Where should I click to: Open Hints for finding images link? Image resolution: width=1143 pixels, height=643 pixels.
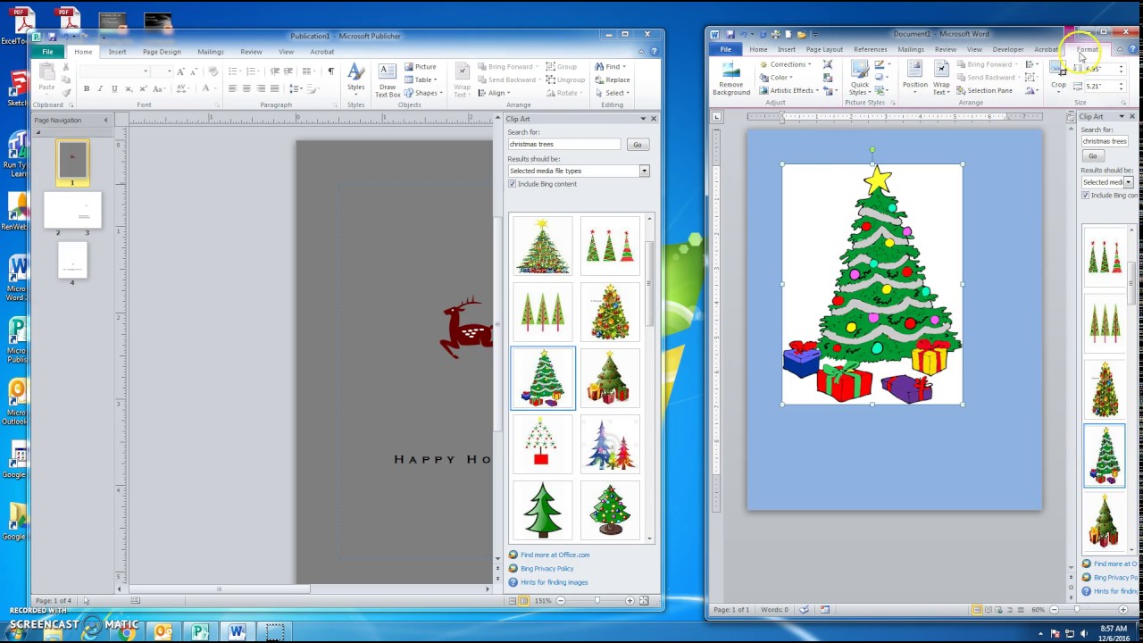point(555,582)
